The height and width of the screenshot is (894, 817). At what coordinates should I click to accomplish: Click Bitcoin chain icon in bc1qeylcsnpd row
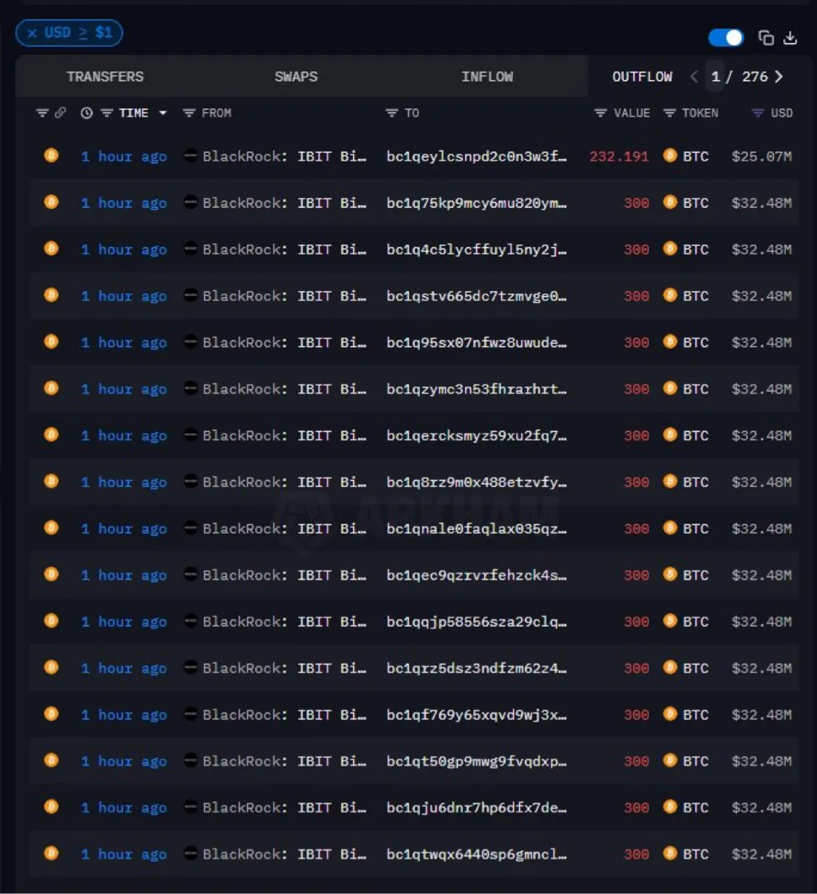pos(51,155)
